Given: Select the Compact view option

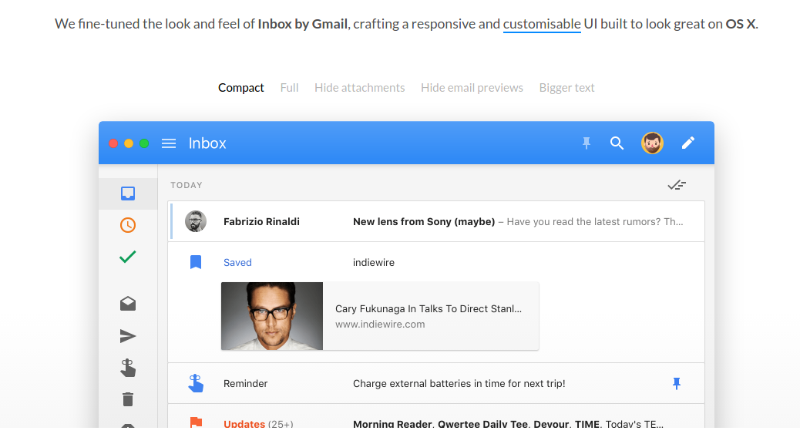Looking at the screenshot, I should coord(240,88).
